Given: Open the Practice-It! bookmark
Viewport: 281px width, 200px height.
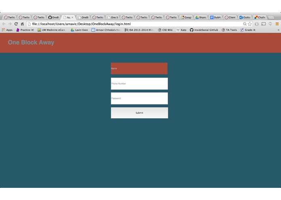Looking at the screenshot, I should click(25, 30).
